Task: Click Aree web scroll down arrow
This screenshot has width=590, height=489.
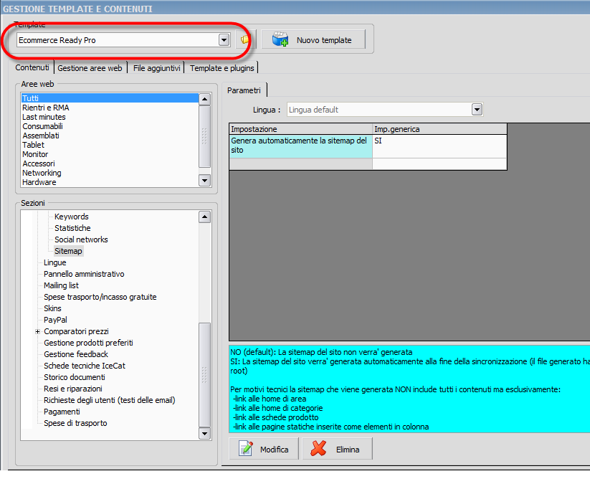Action: (x=204, y=180)
